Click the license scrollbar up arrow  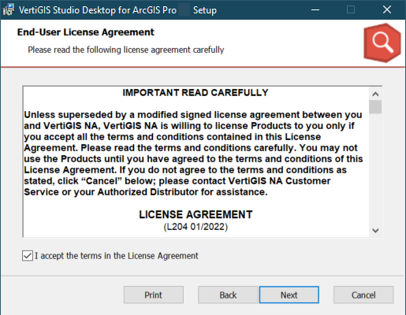(x=375, y=94)
